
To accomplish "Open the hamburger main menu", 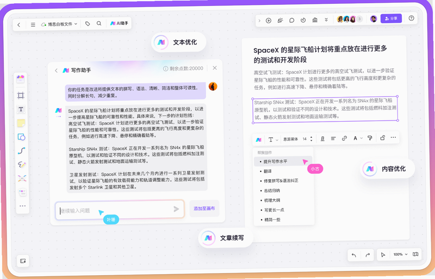I will [x=33, y=24].
